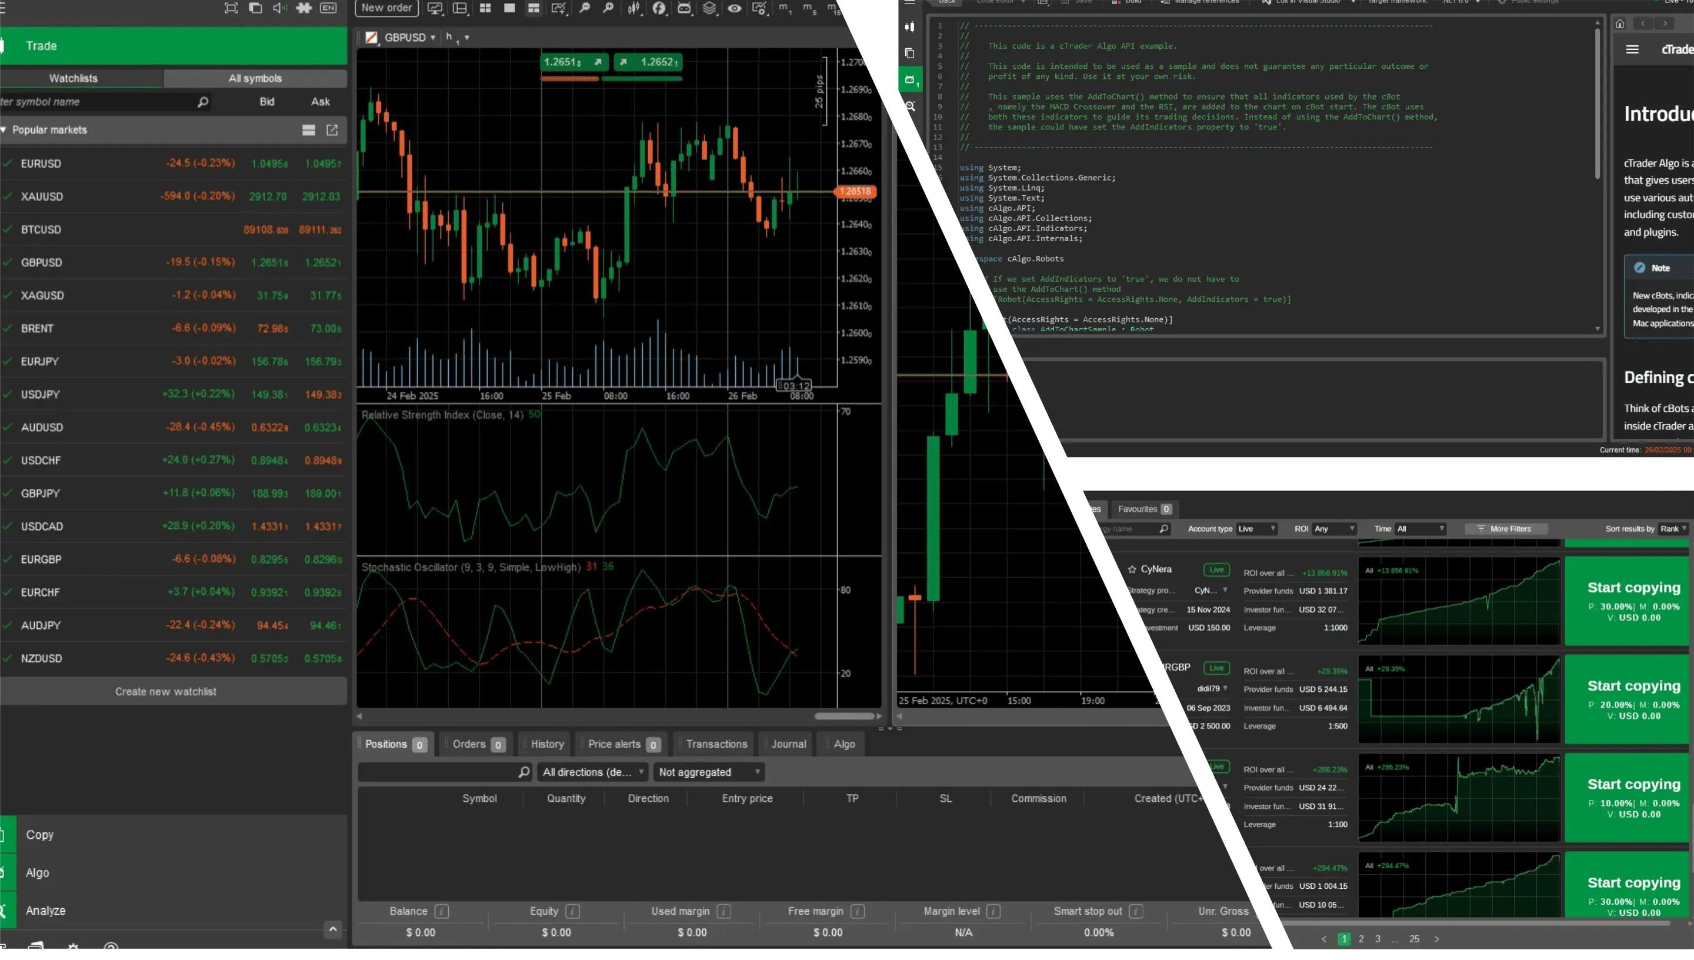Toggle the EURUSD checkmark
Image resolution: width=1694 pixels, height=960 pixels.
click(x=7, y=164)
